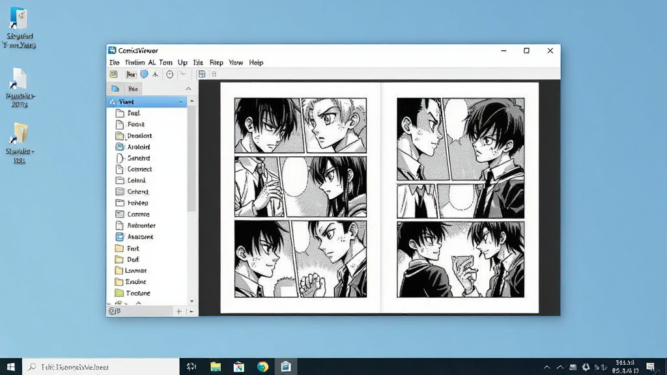The width and height of the screenshot is (667, 375).
Task: Click the arrow icon right of the sidebar plus
Action: click(x=192, y=311)
